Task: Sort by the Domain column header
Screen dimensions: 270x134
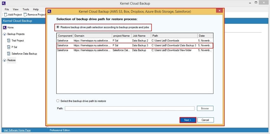Action: click(93, 36)
